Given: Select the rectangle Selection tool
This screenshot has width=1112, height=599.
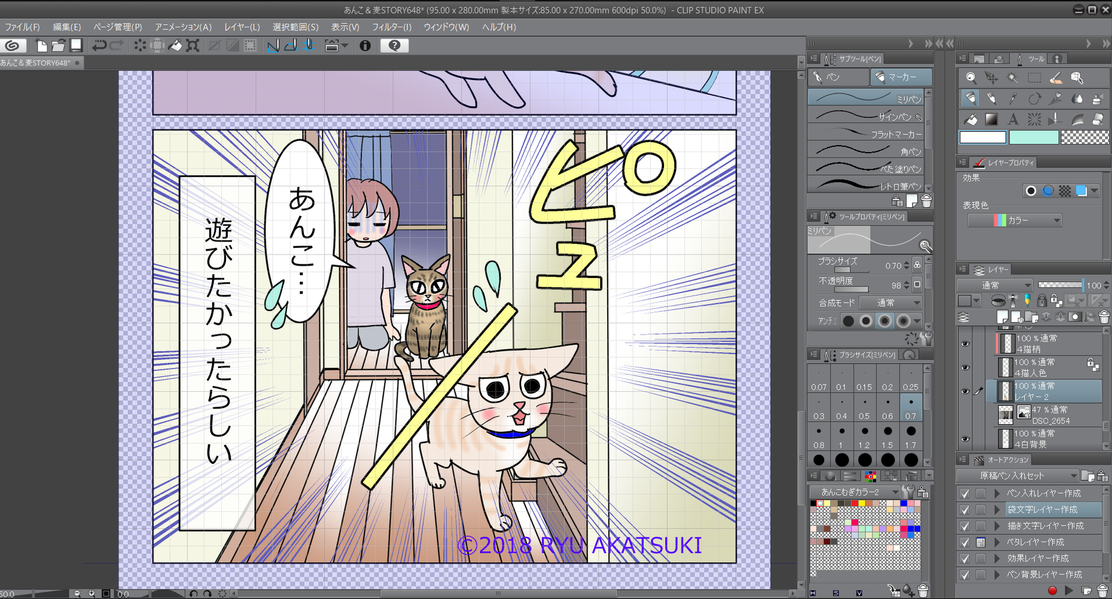Looking at the screenshot, I should (1034, 78).
